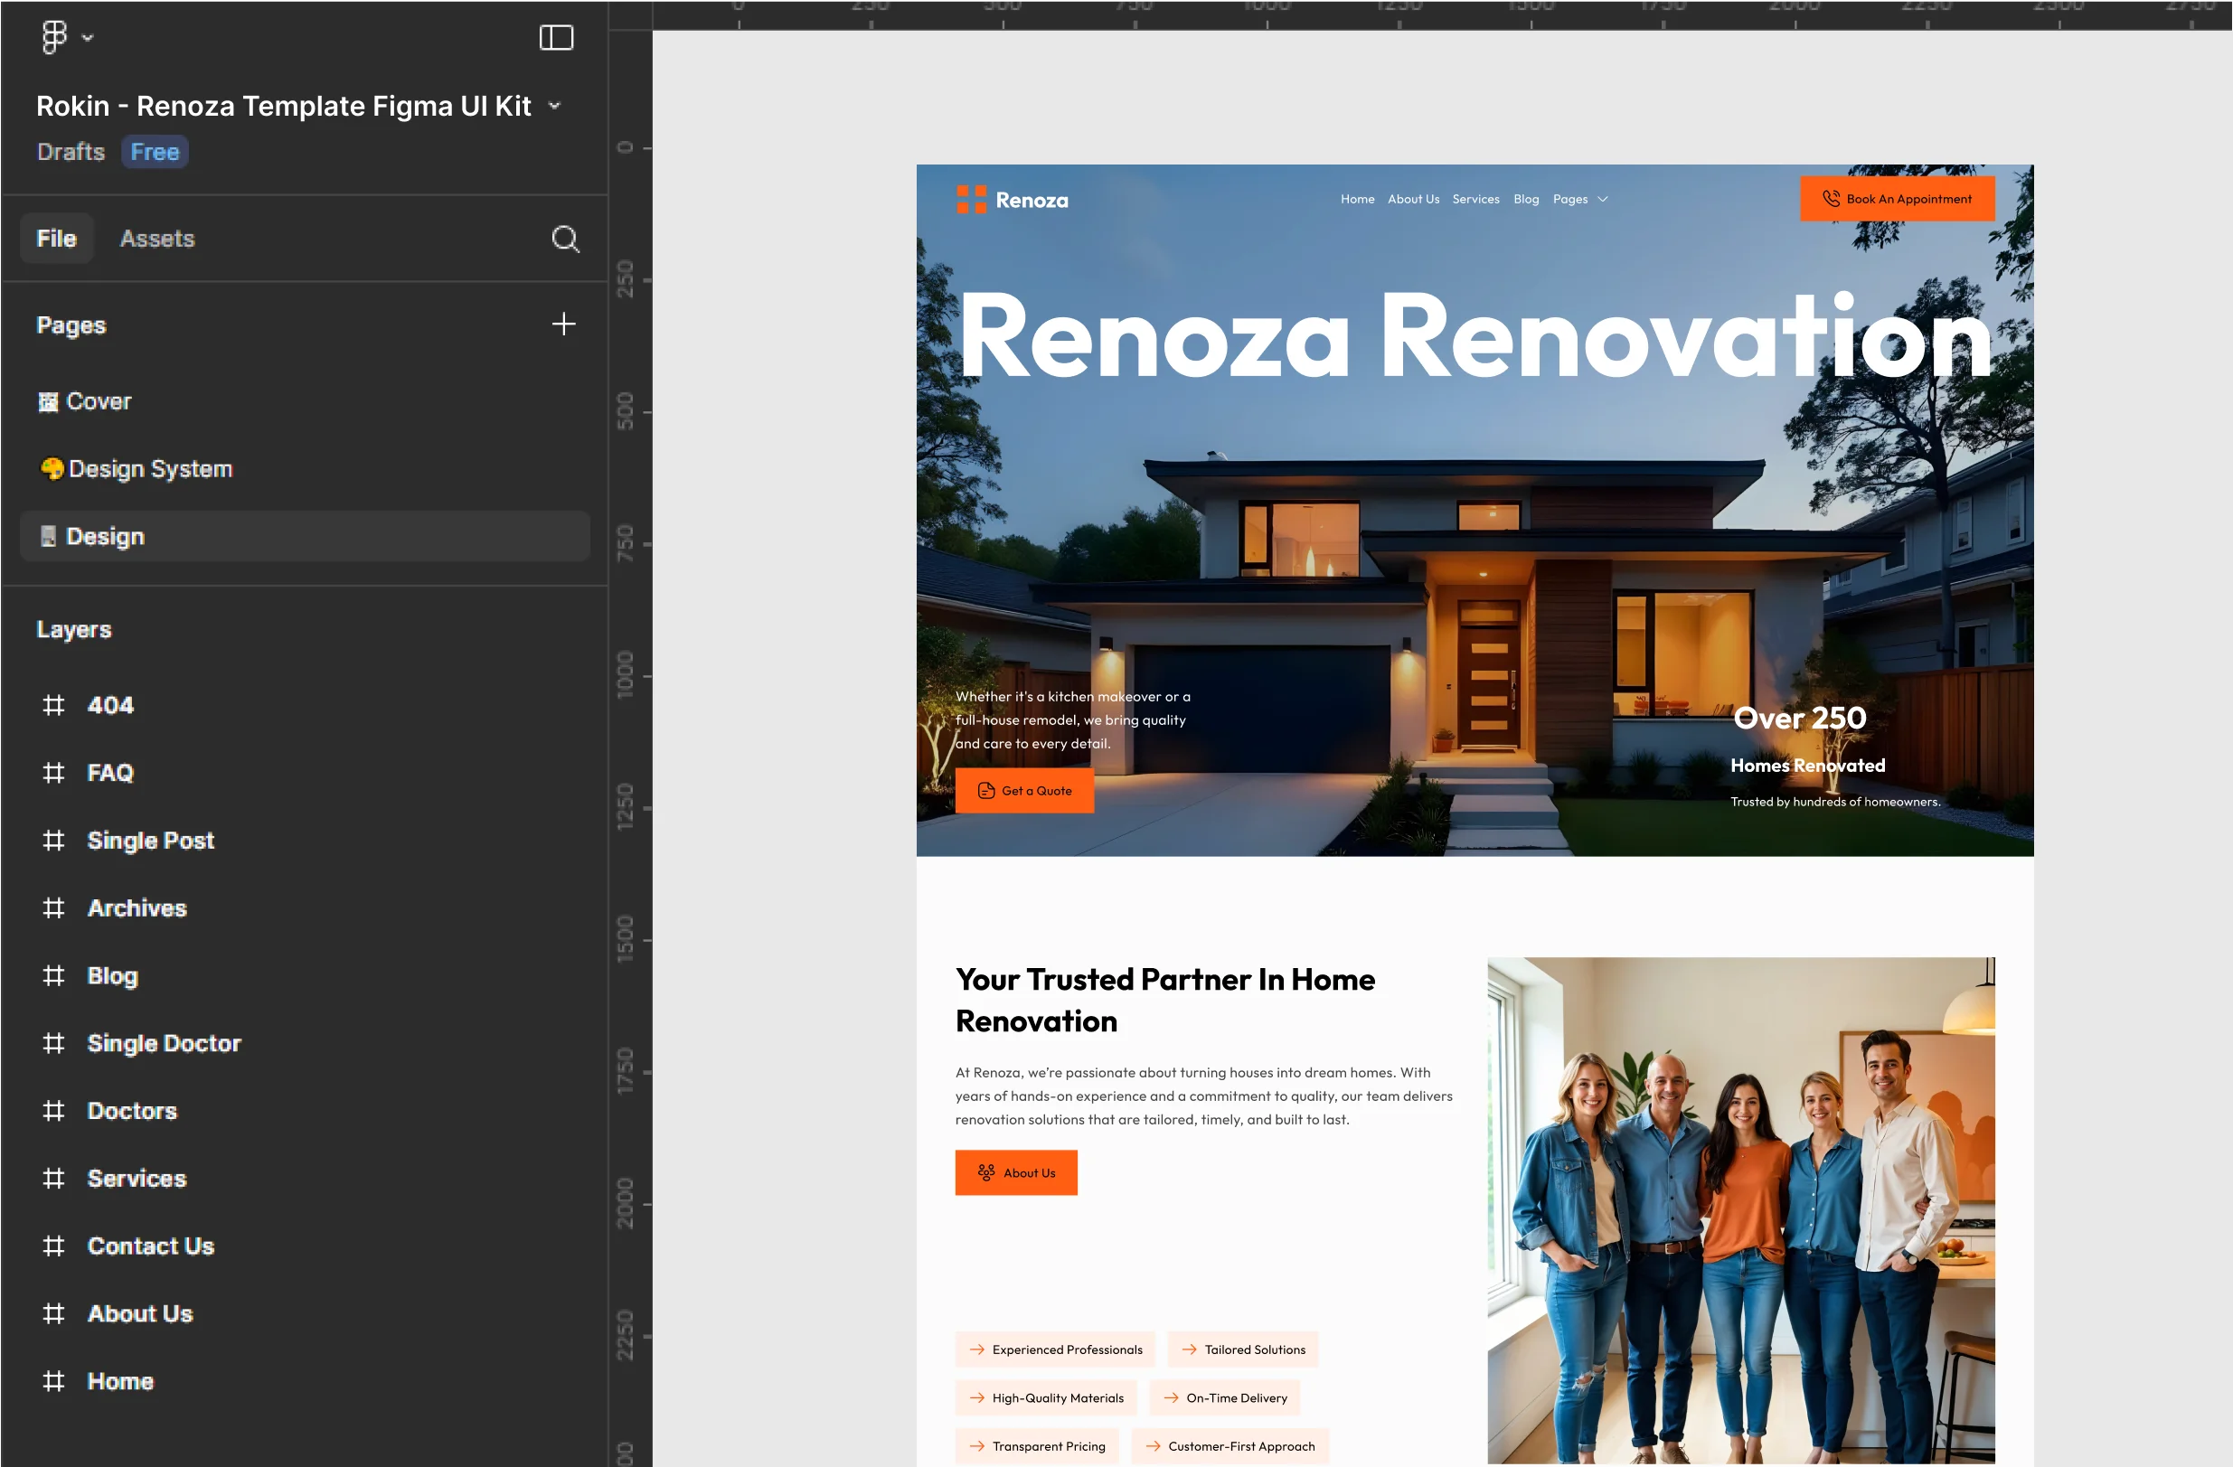Viewport: 2233px width, 1467px height.
Task: Click the Renoza Renovation hero heading
Action: point(1475,334)
